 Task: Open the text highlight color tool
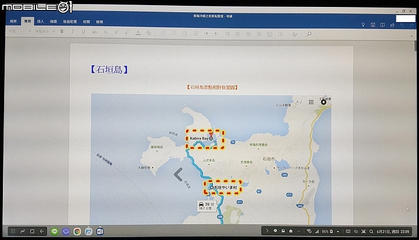pyautogui.click(x=127, y=33)
